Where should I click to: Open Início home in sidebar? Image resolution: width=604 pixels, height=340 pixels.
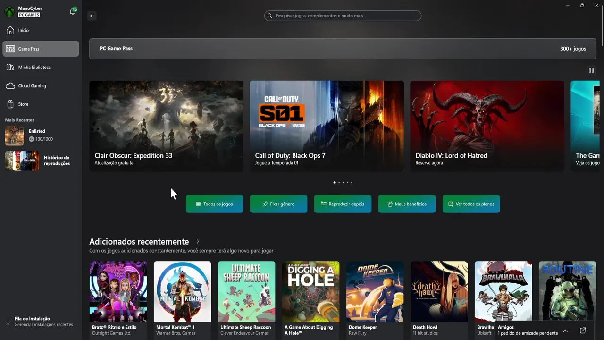(41, 30)
